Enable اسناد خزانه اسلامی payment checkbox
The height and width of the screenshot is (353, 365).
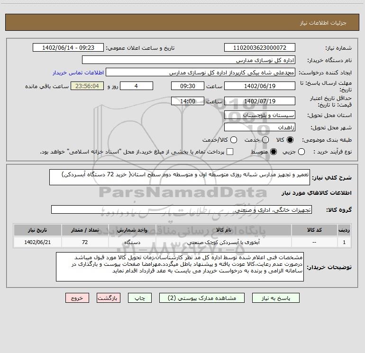pos(230,152)
